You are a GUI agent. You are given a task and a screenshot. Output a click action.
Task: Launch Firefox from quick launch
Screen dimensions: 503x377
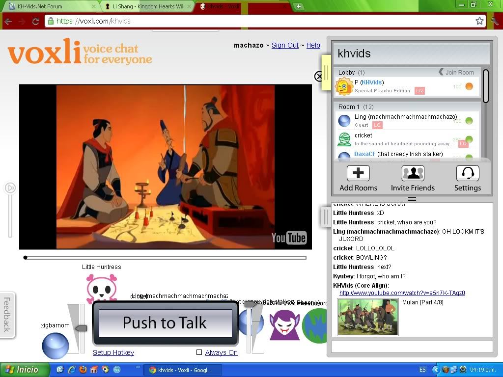click(x=83, y=370)
